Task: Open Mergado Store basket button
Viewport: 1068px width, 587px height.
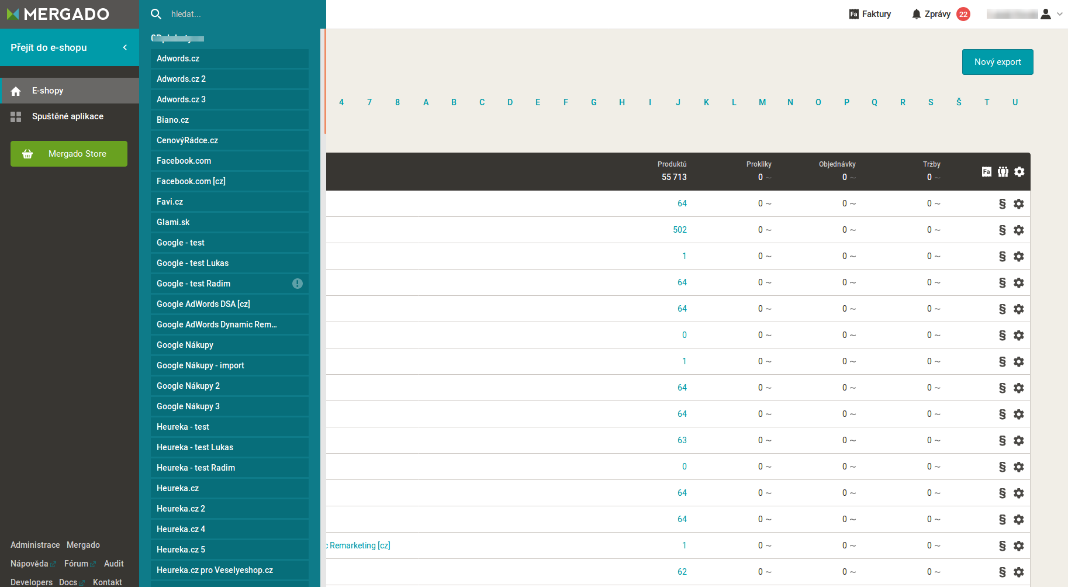Action: pos(69,154)
